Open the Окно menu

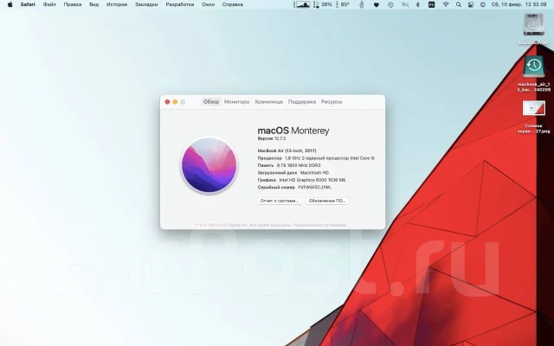pyautogui.click(x=208, y=4)
